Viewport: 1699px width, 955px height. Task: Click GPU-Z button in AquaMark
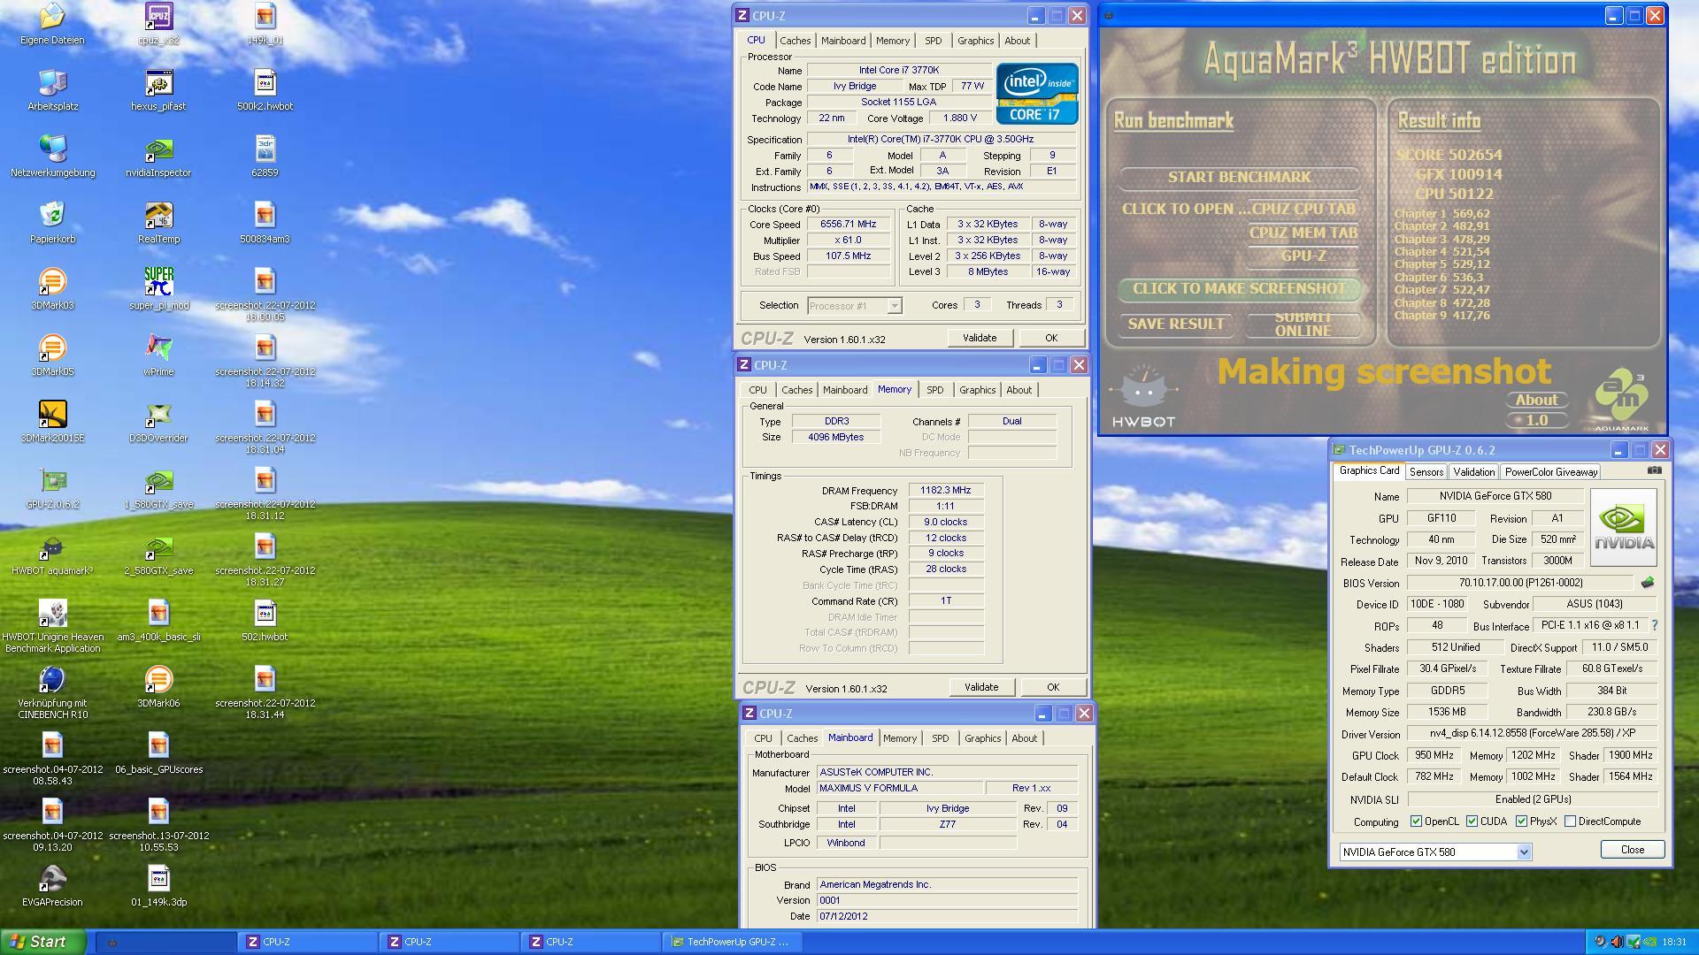(x=1303, y=256)
